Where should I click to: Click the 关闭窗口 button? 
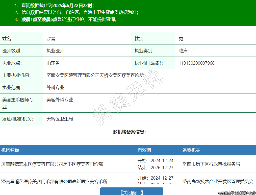click(x=132, y=192)
